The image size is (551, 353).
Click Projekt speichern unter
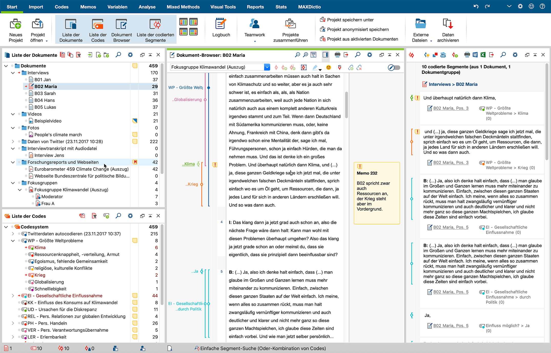347,20
